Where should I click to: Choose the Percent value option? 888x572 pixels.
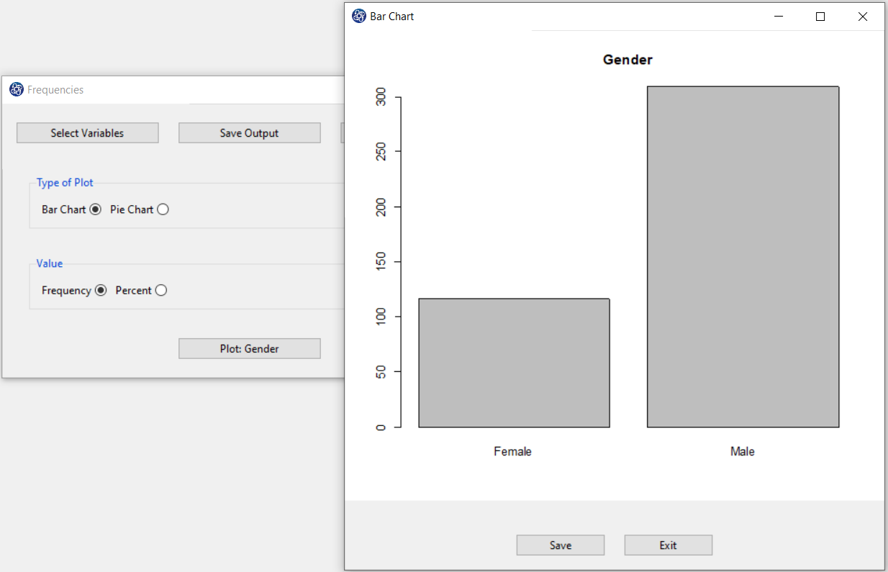click(x=161, y=291)
